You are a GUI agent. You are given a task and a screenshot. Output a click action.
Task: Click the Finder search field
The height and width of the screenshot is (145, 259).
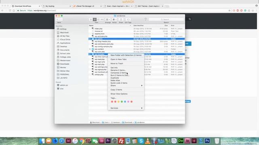click(166, 19)
